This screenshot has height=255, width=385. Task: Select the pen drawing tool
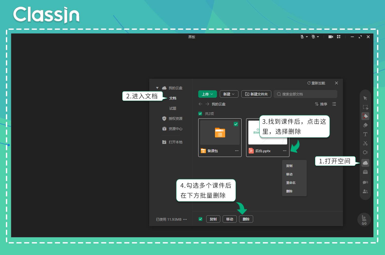click(365, 116)
